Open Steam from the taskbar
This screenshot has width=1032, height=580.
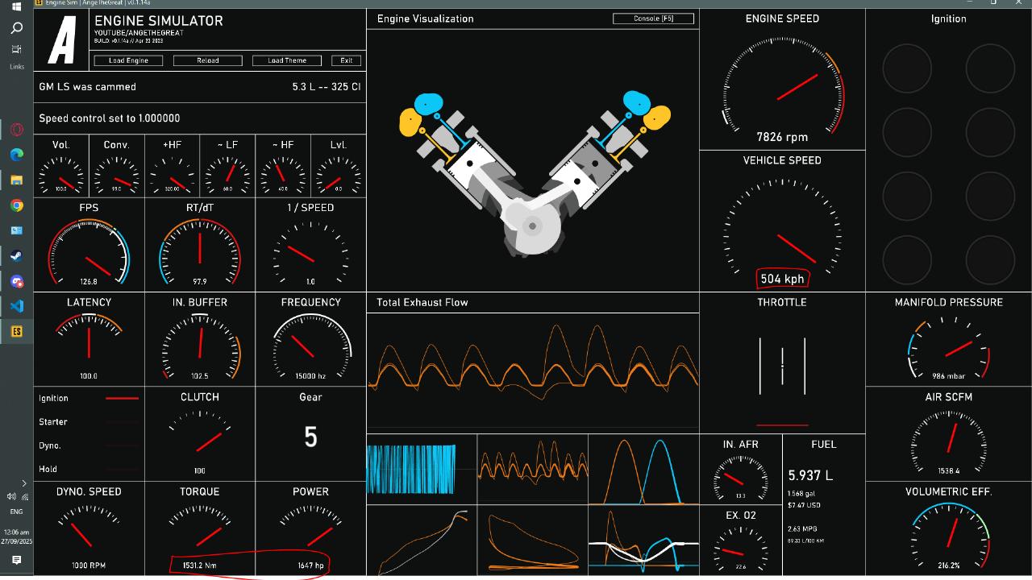[16, 256]
